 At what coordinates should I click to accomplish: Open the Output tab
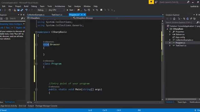click(31, 106)
